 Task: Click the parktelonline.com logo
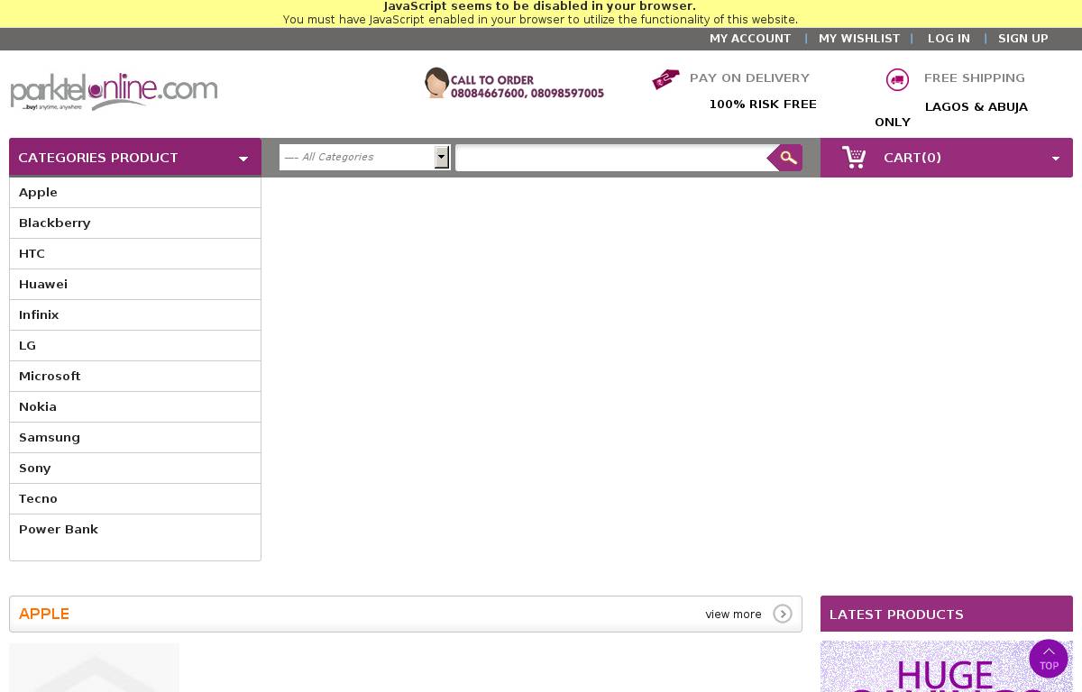coord(114,92)
